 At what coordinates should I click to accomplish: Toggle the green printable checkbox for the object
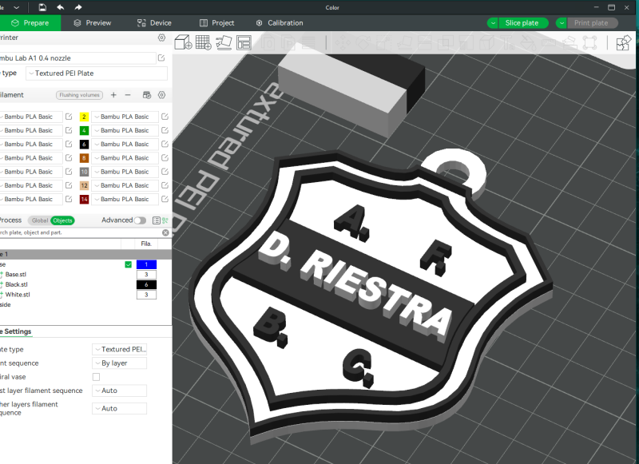(129, 264)
